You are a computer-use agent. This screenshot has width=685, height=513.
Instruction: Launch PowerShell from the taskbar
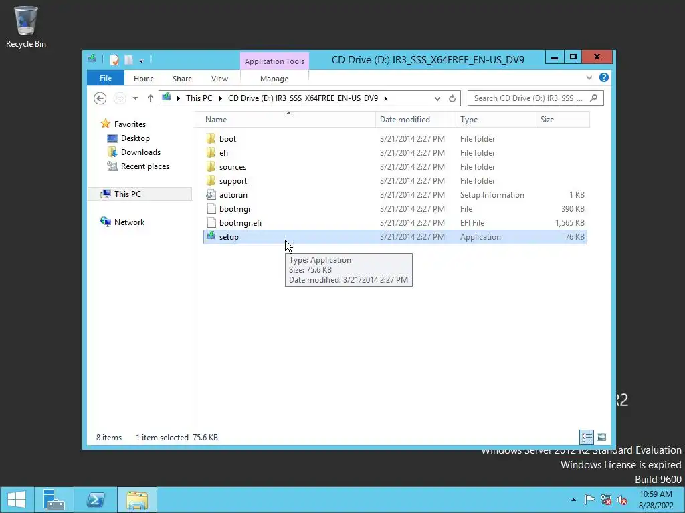[x=96, y=500]
